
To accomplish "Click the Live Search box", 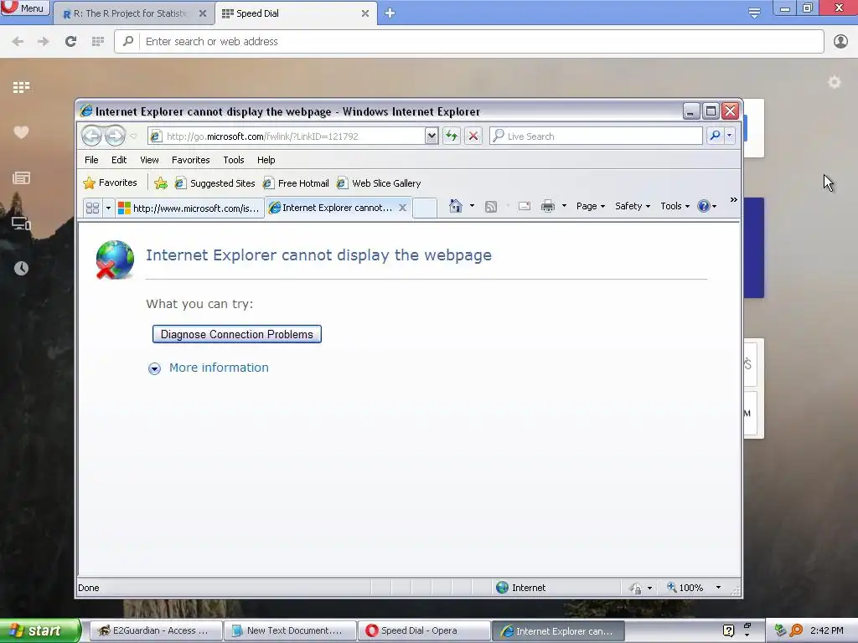I will coord(596,136).
